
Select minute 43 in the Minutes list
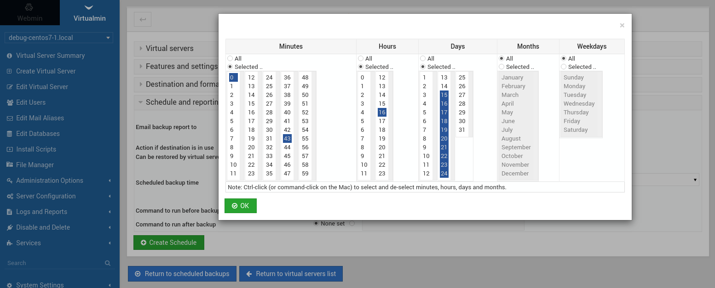tap(287, 138)
